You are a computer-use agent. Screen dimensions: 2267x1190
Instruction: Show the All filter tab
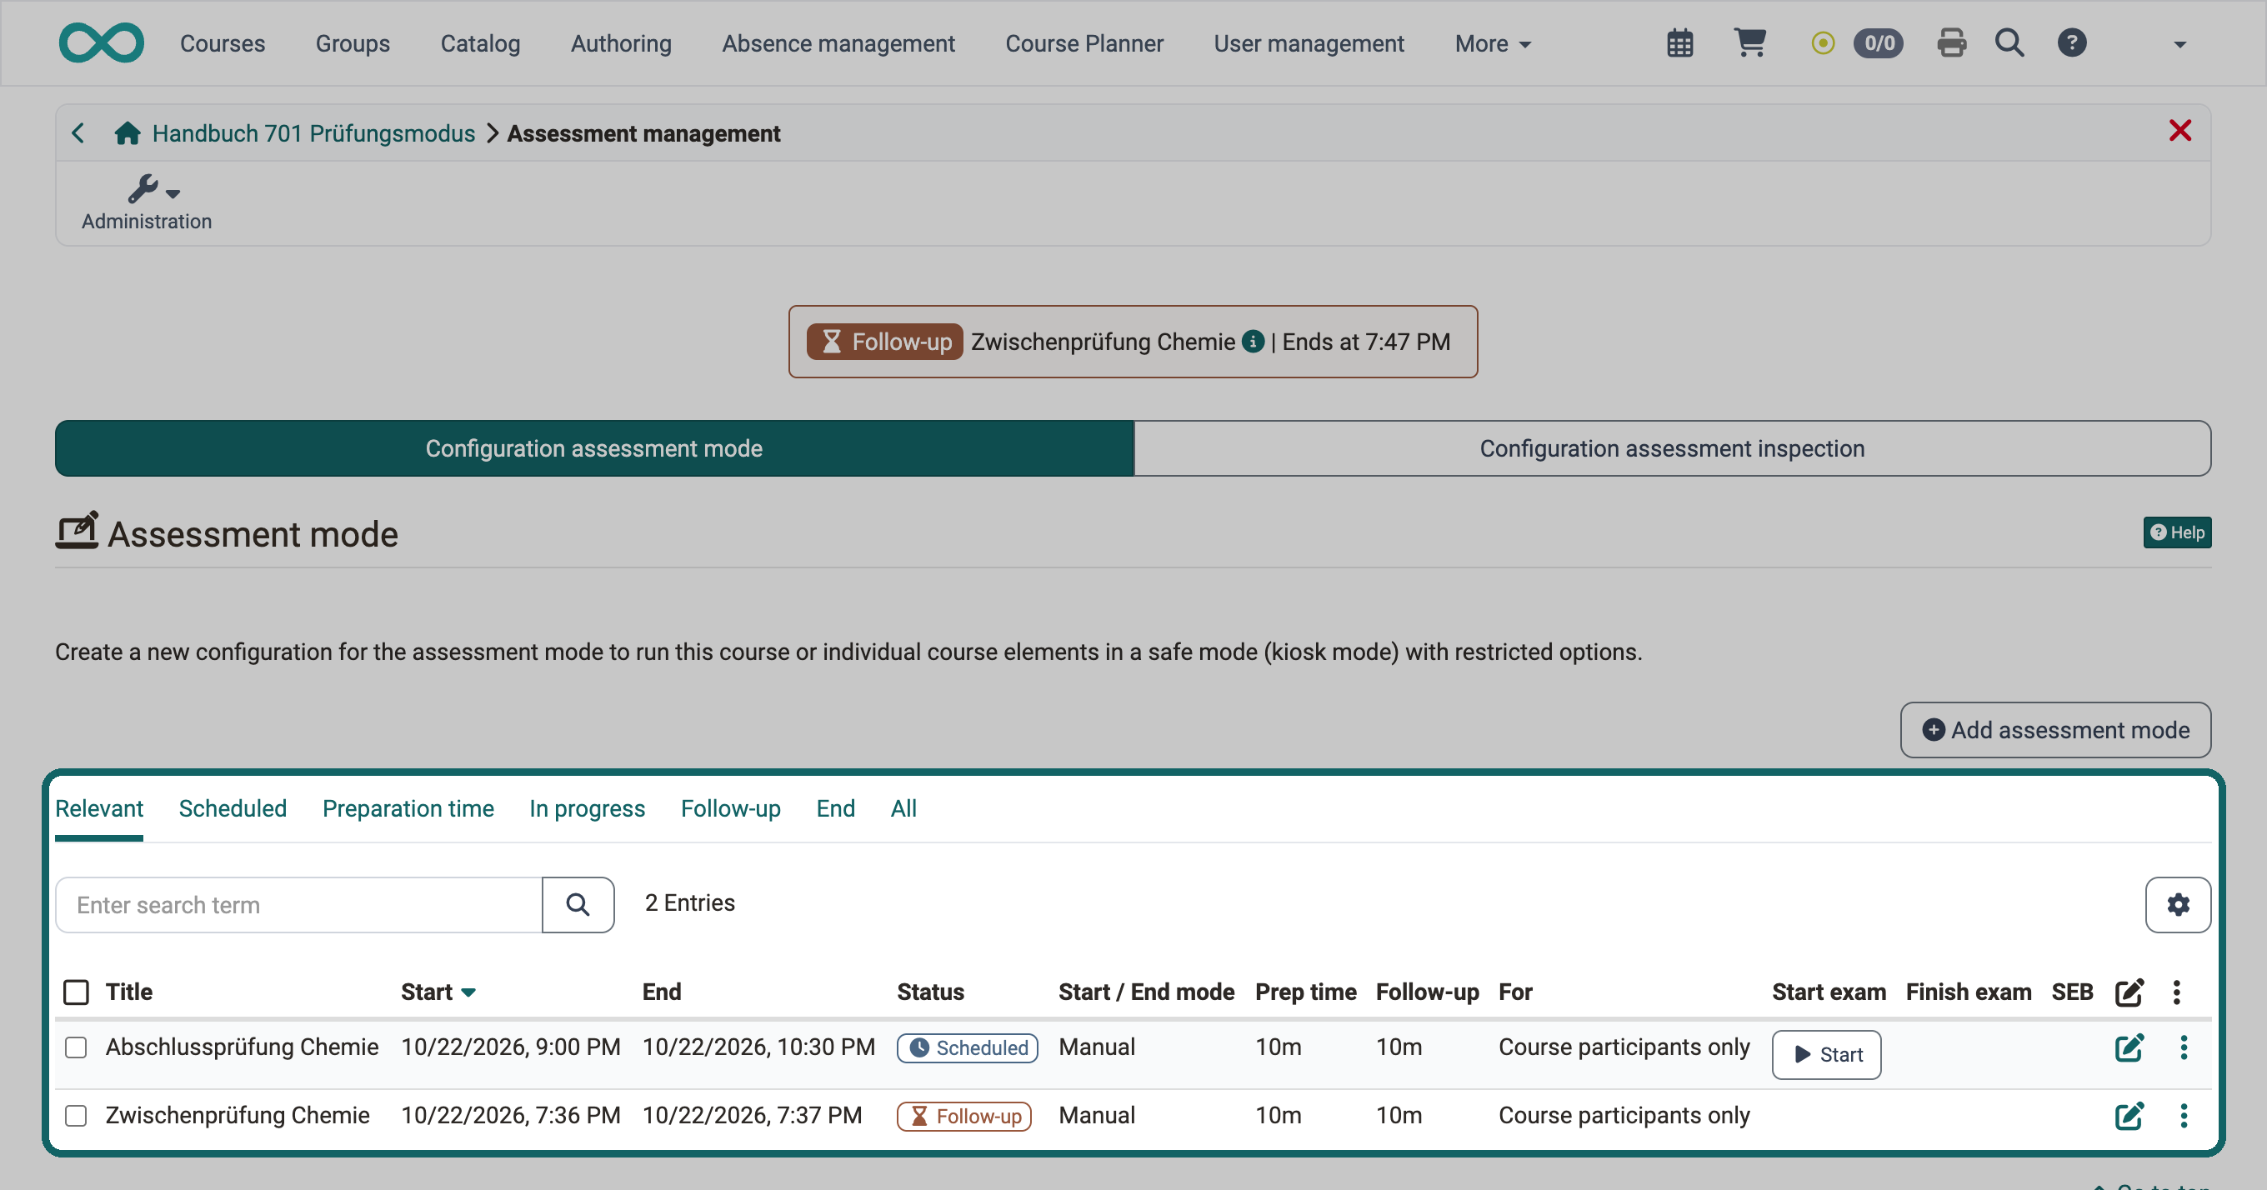903,808
